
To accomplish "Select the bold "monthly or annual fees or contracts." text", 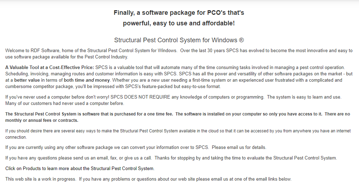I will click(42, 120).
